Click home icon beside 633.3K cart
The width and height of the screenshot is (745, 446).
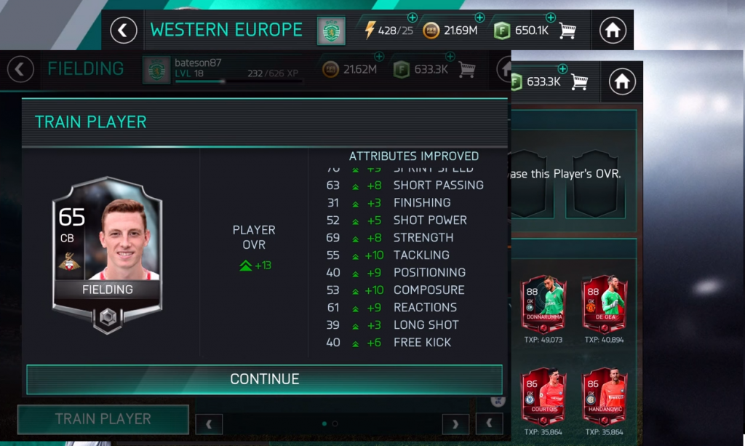tap(621, 81)
